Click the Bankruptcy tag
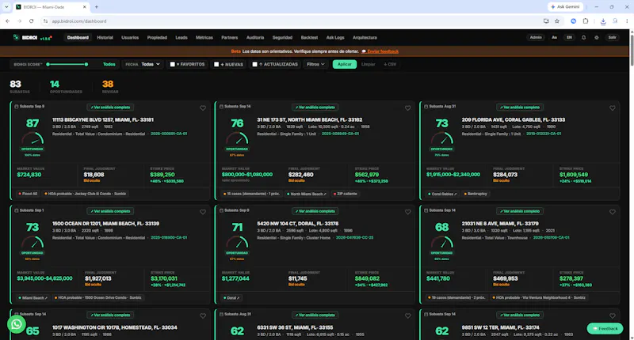 475,194
